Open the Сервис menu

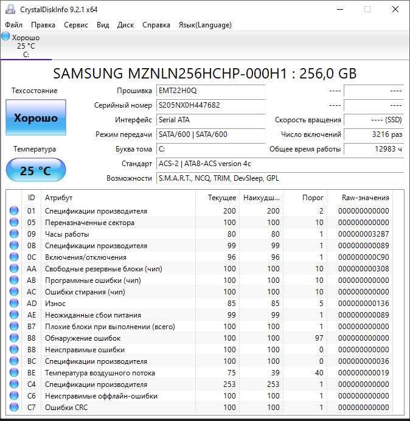pyautogui.click(x=75, y=25)
